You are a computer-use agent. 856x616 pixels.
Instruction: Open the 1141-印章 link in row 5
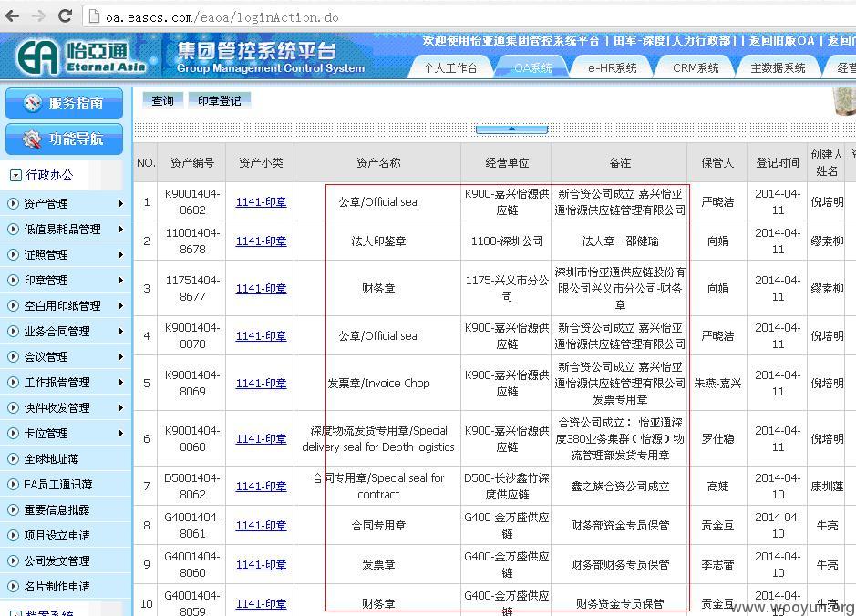[x=261, y=384]
